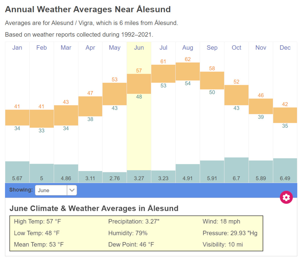The height and width of the screenshot is (261, 302).
Task: Switch to the Sep month column
Action: [212, 48]
